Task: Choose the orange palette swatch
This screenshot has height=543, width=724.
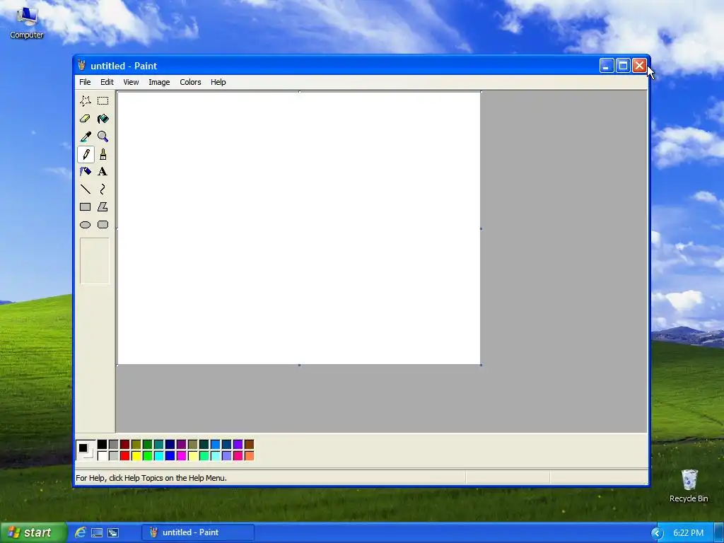Action: click(250, 456)
